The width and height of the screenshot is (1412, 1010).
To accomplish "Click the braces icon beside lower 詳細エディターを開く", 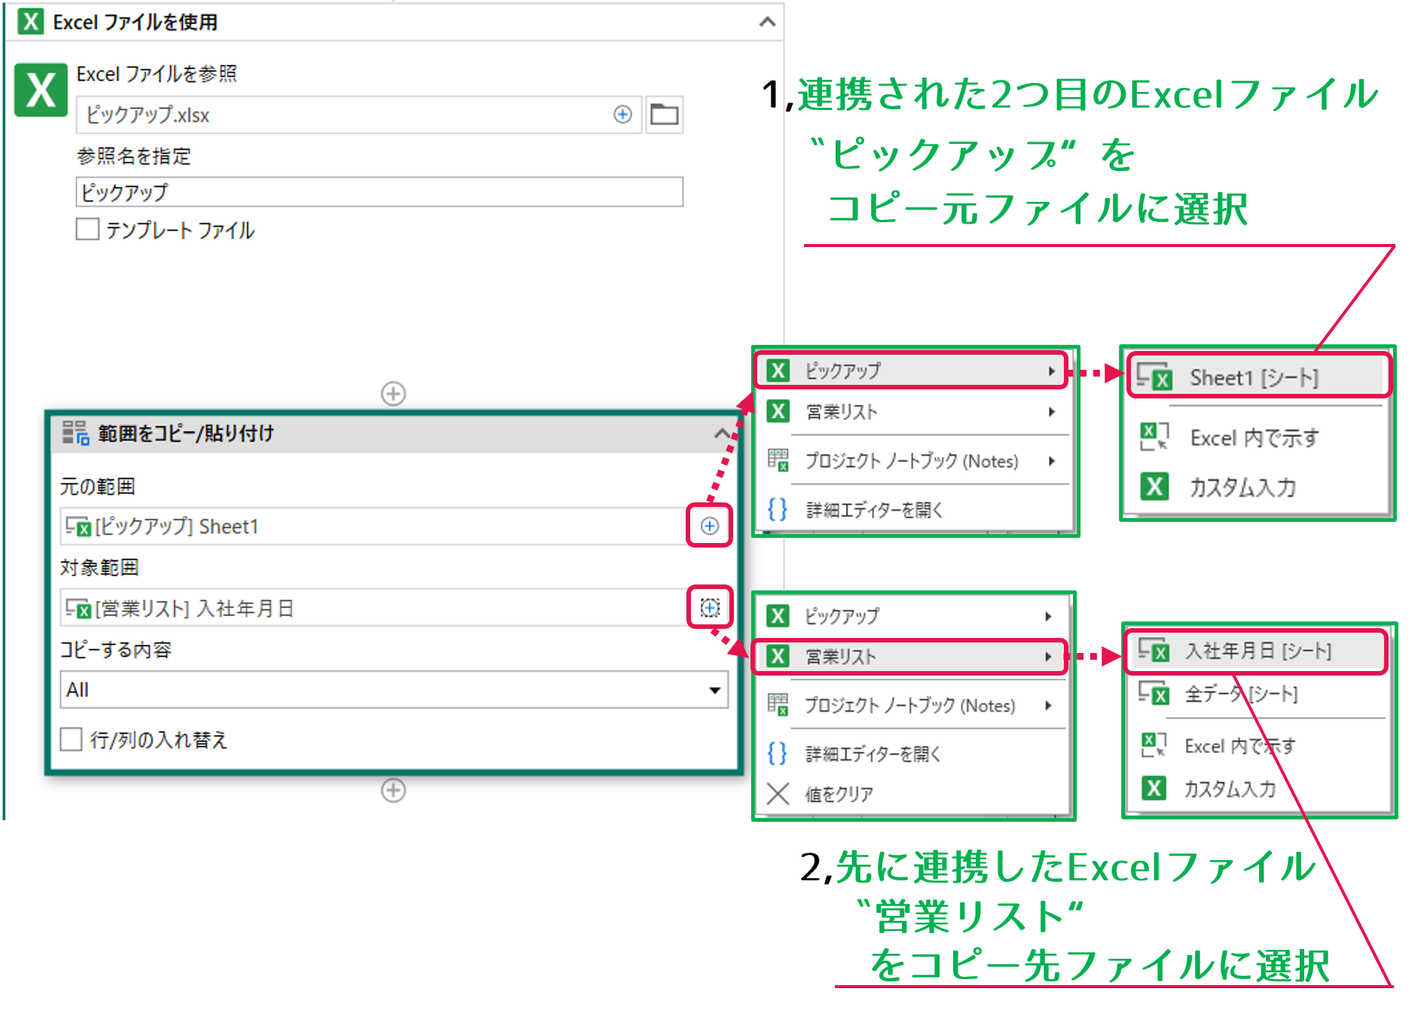I will (x=777, y=753).
